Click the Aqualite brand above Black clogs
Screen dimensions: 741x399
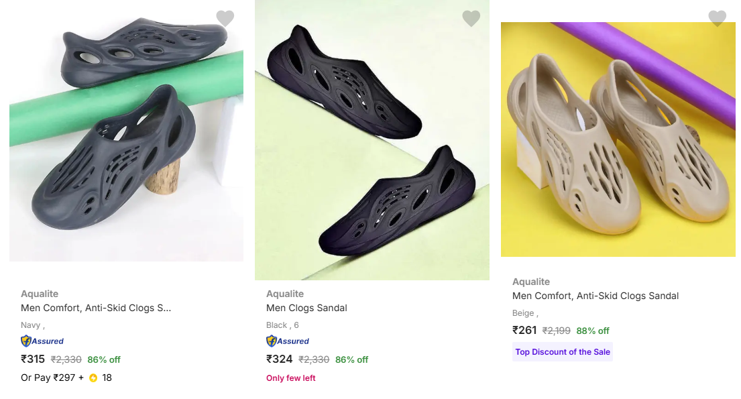(285, 294)
